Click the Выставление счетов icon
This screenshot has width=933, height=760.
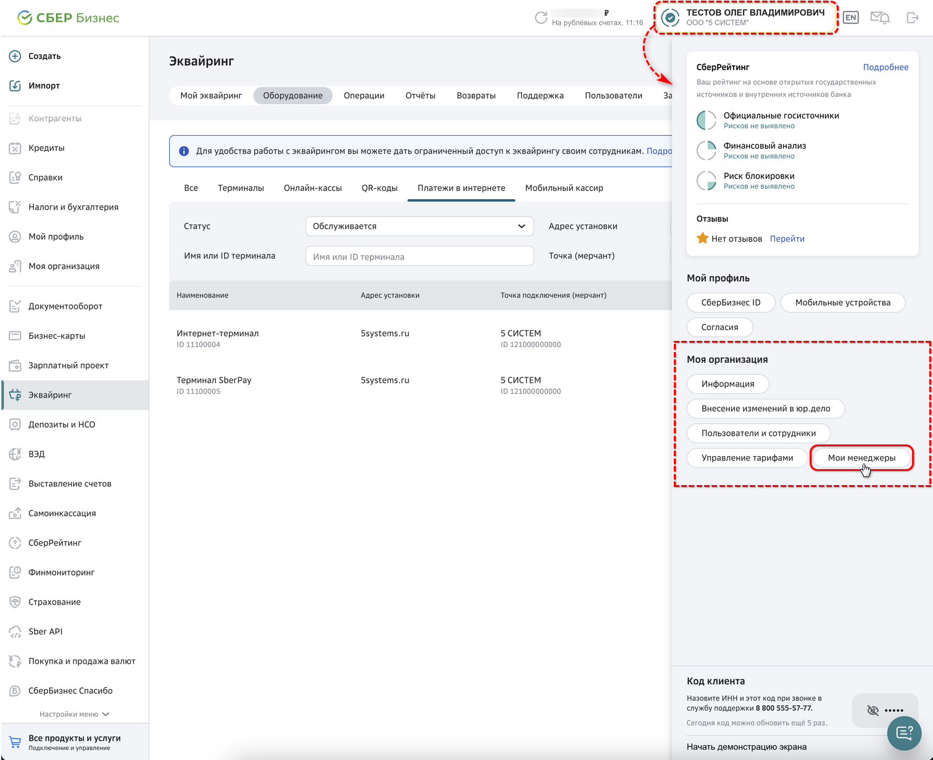tap(15, 484)
